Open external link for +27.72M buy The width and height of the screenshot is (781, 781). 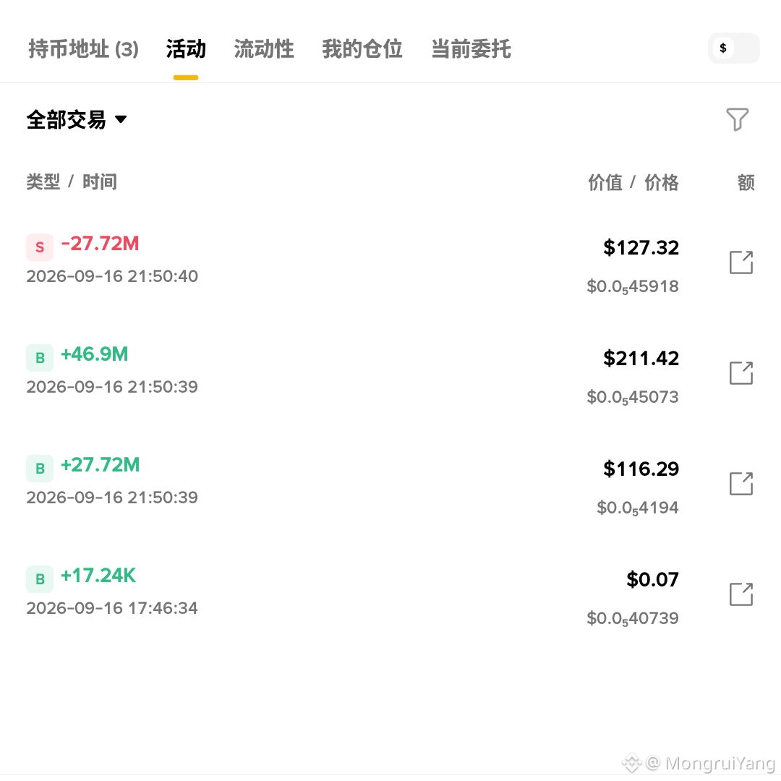pyautogui.click(x=741, y=483)
